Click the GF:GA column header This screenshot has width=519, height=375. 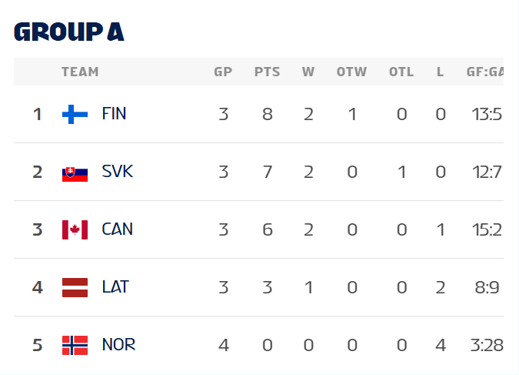pos(484,72)
